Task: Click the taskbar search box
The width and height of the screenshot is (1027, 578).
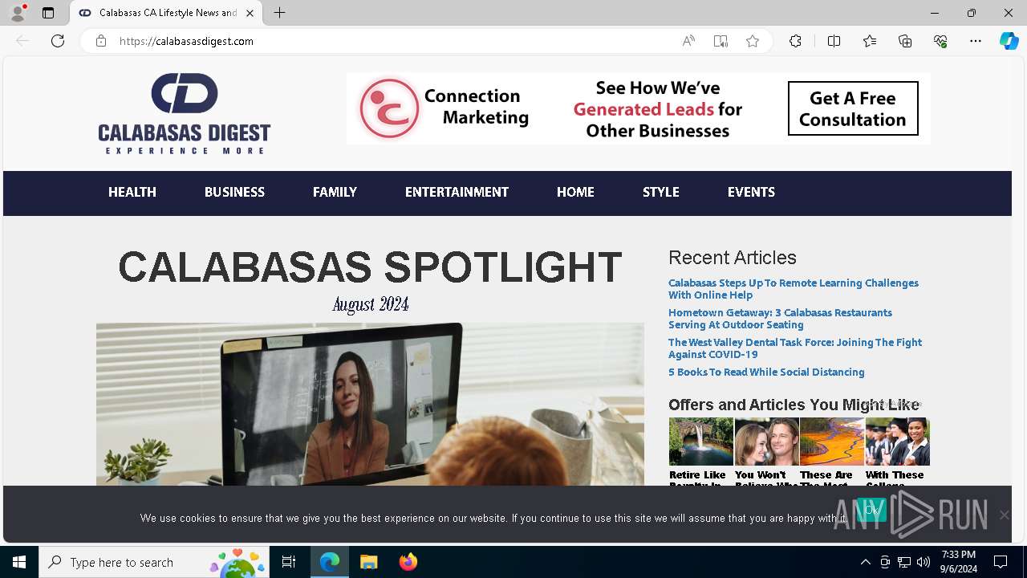Action: coord(154,562)
